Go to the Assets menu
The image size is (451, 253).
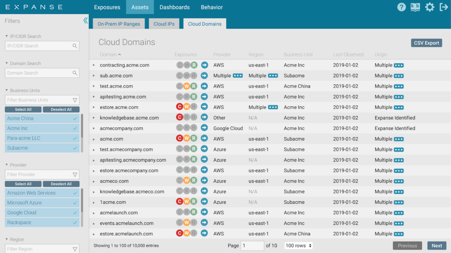click(140, 7)
